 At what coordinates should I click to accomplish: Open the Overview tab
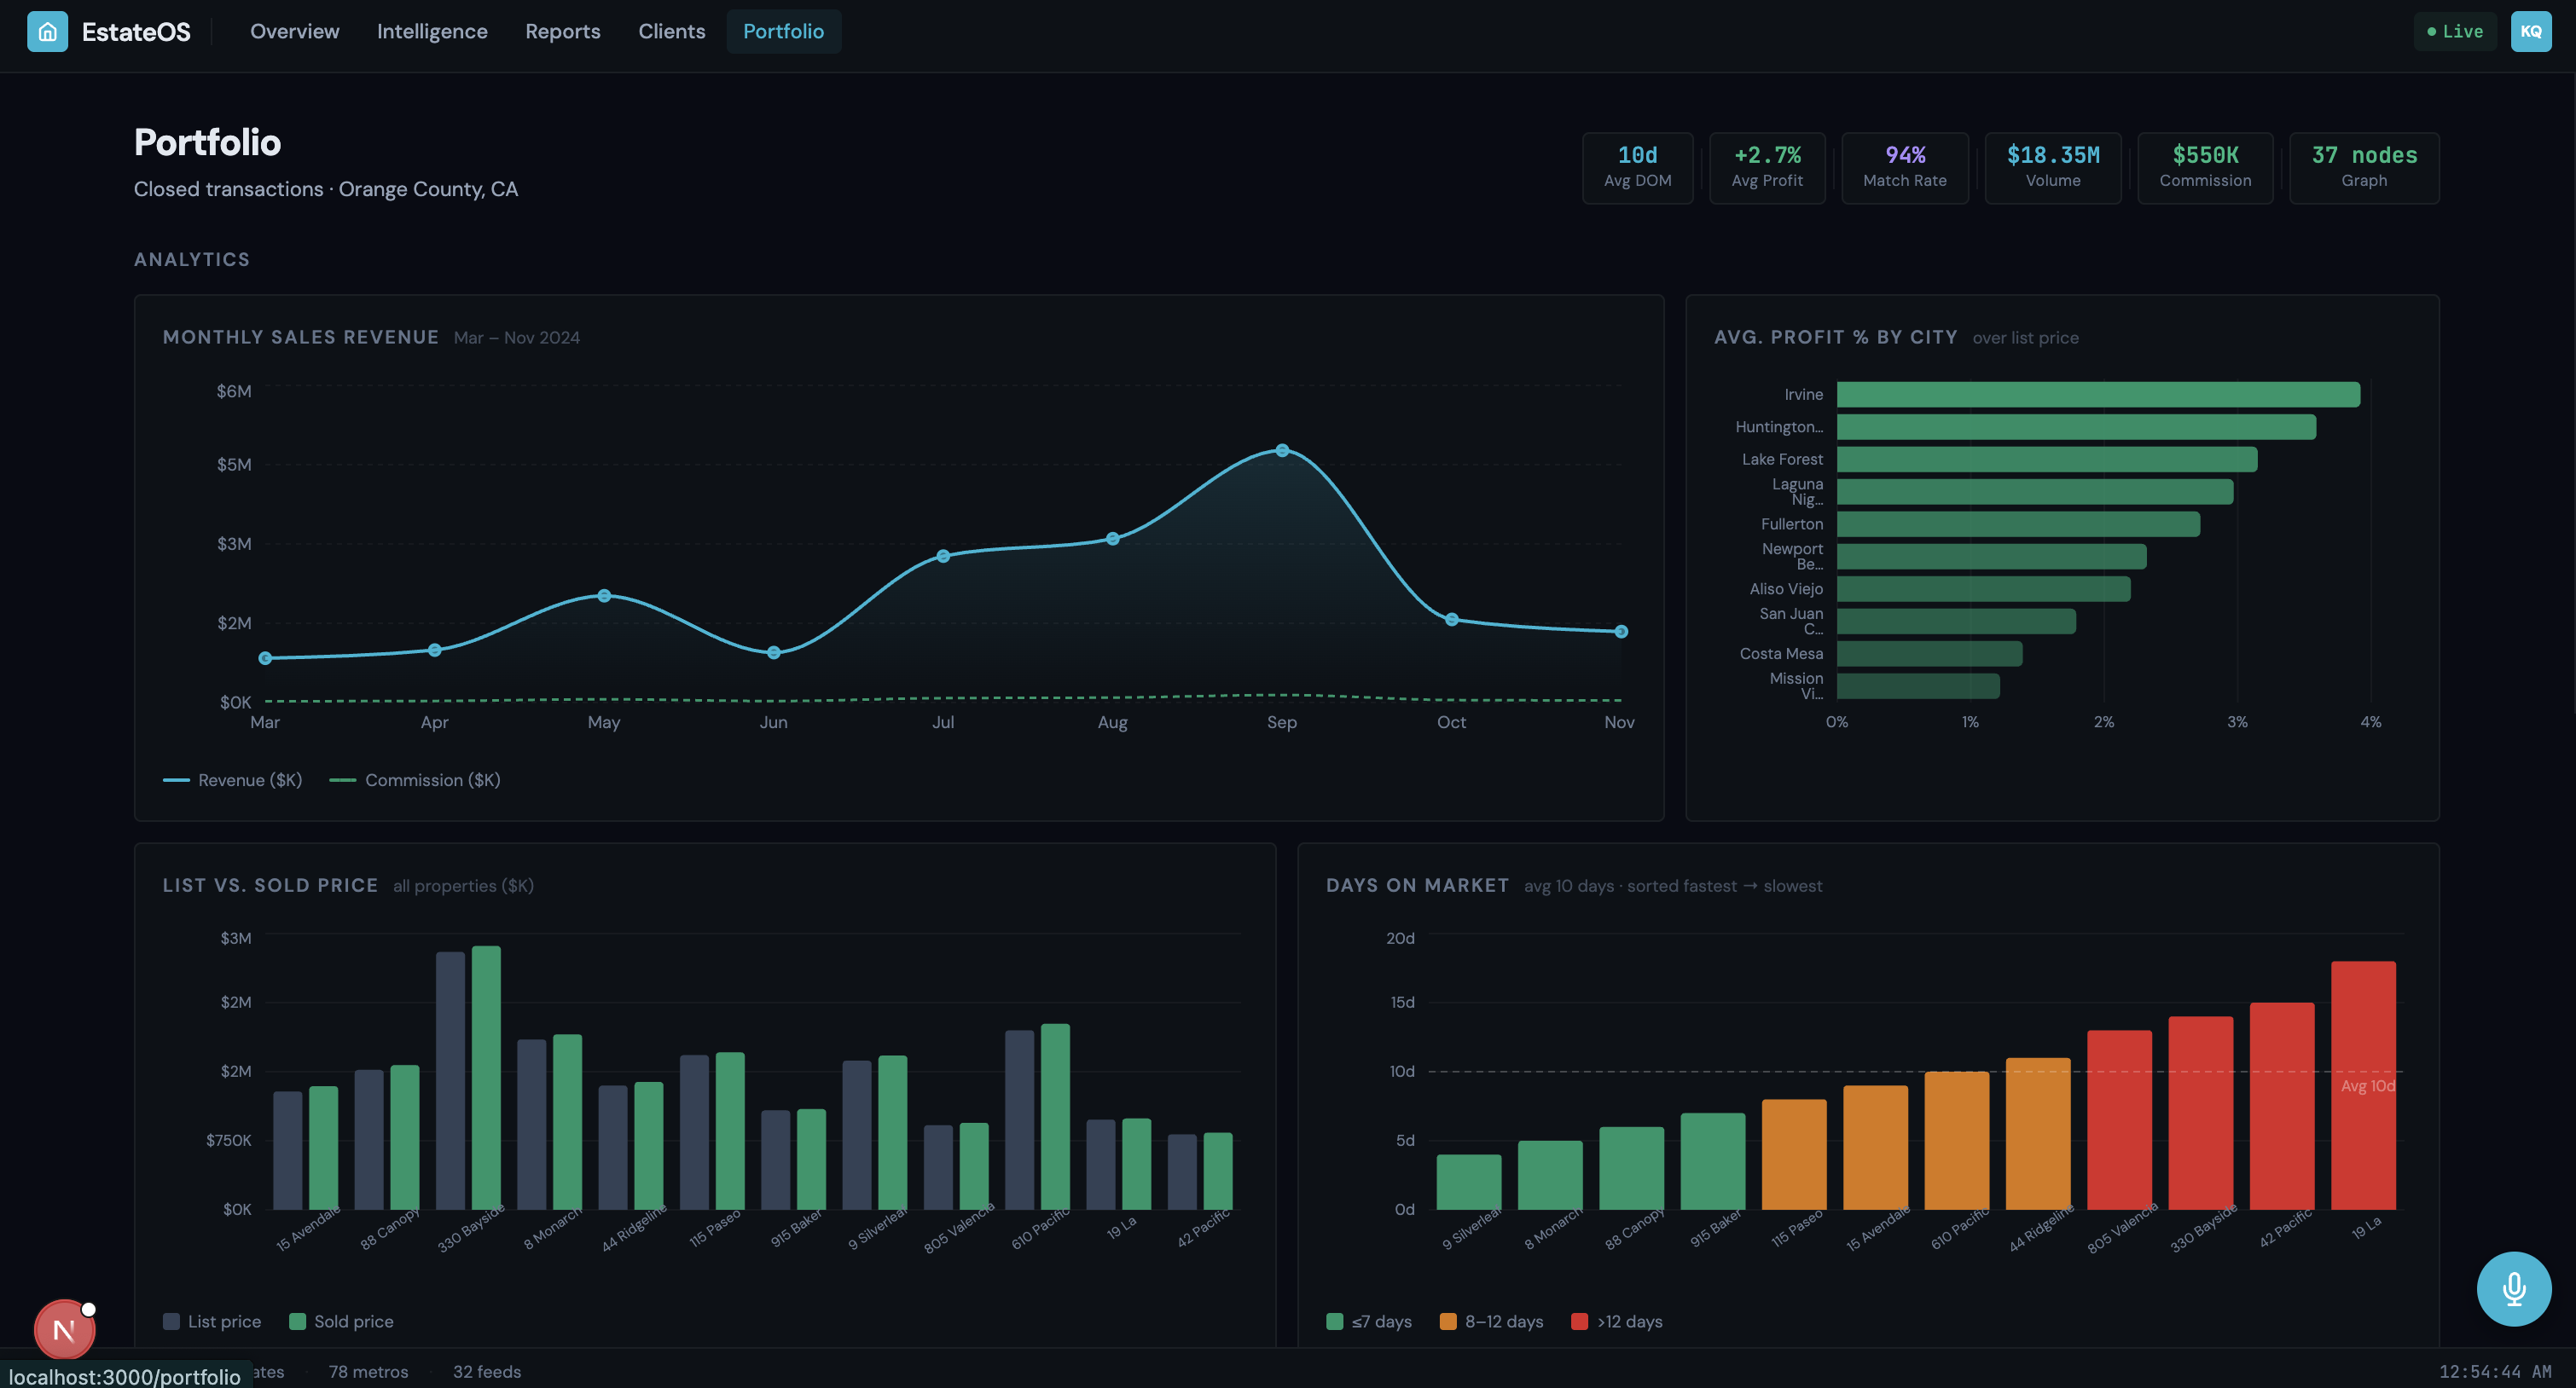pos(294,32)
